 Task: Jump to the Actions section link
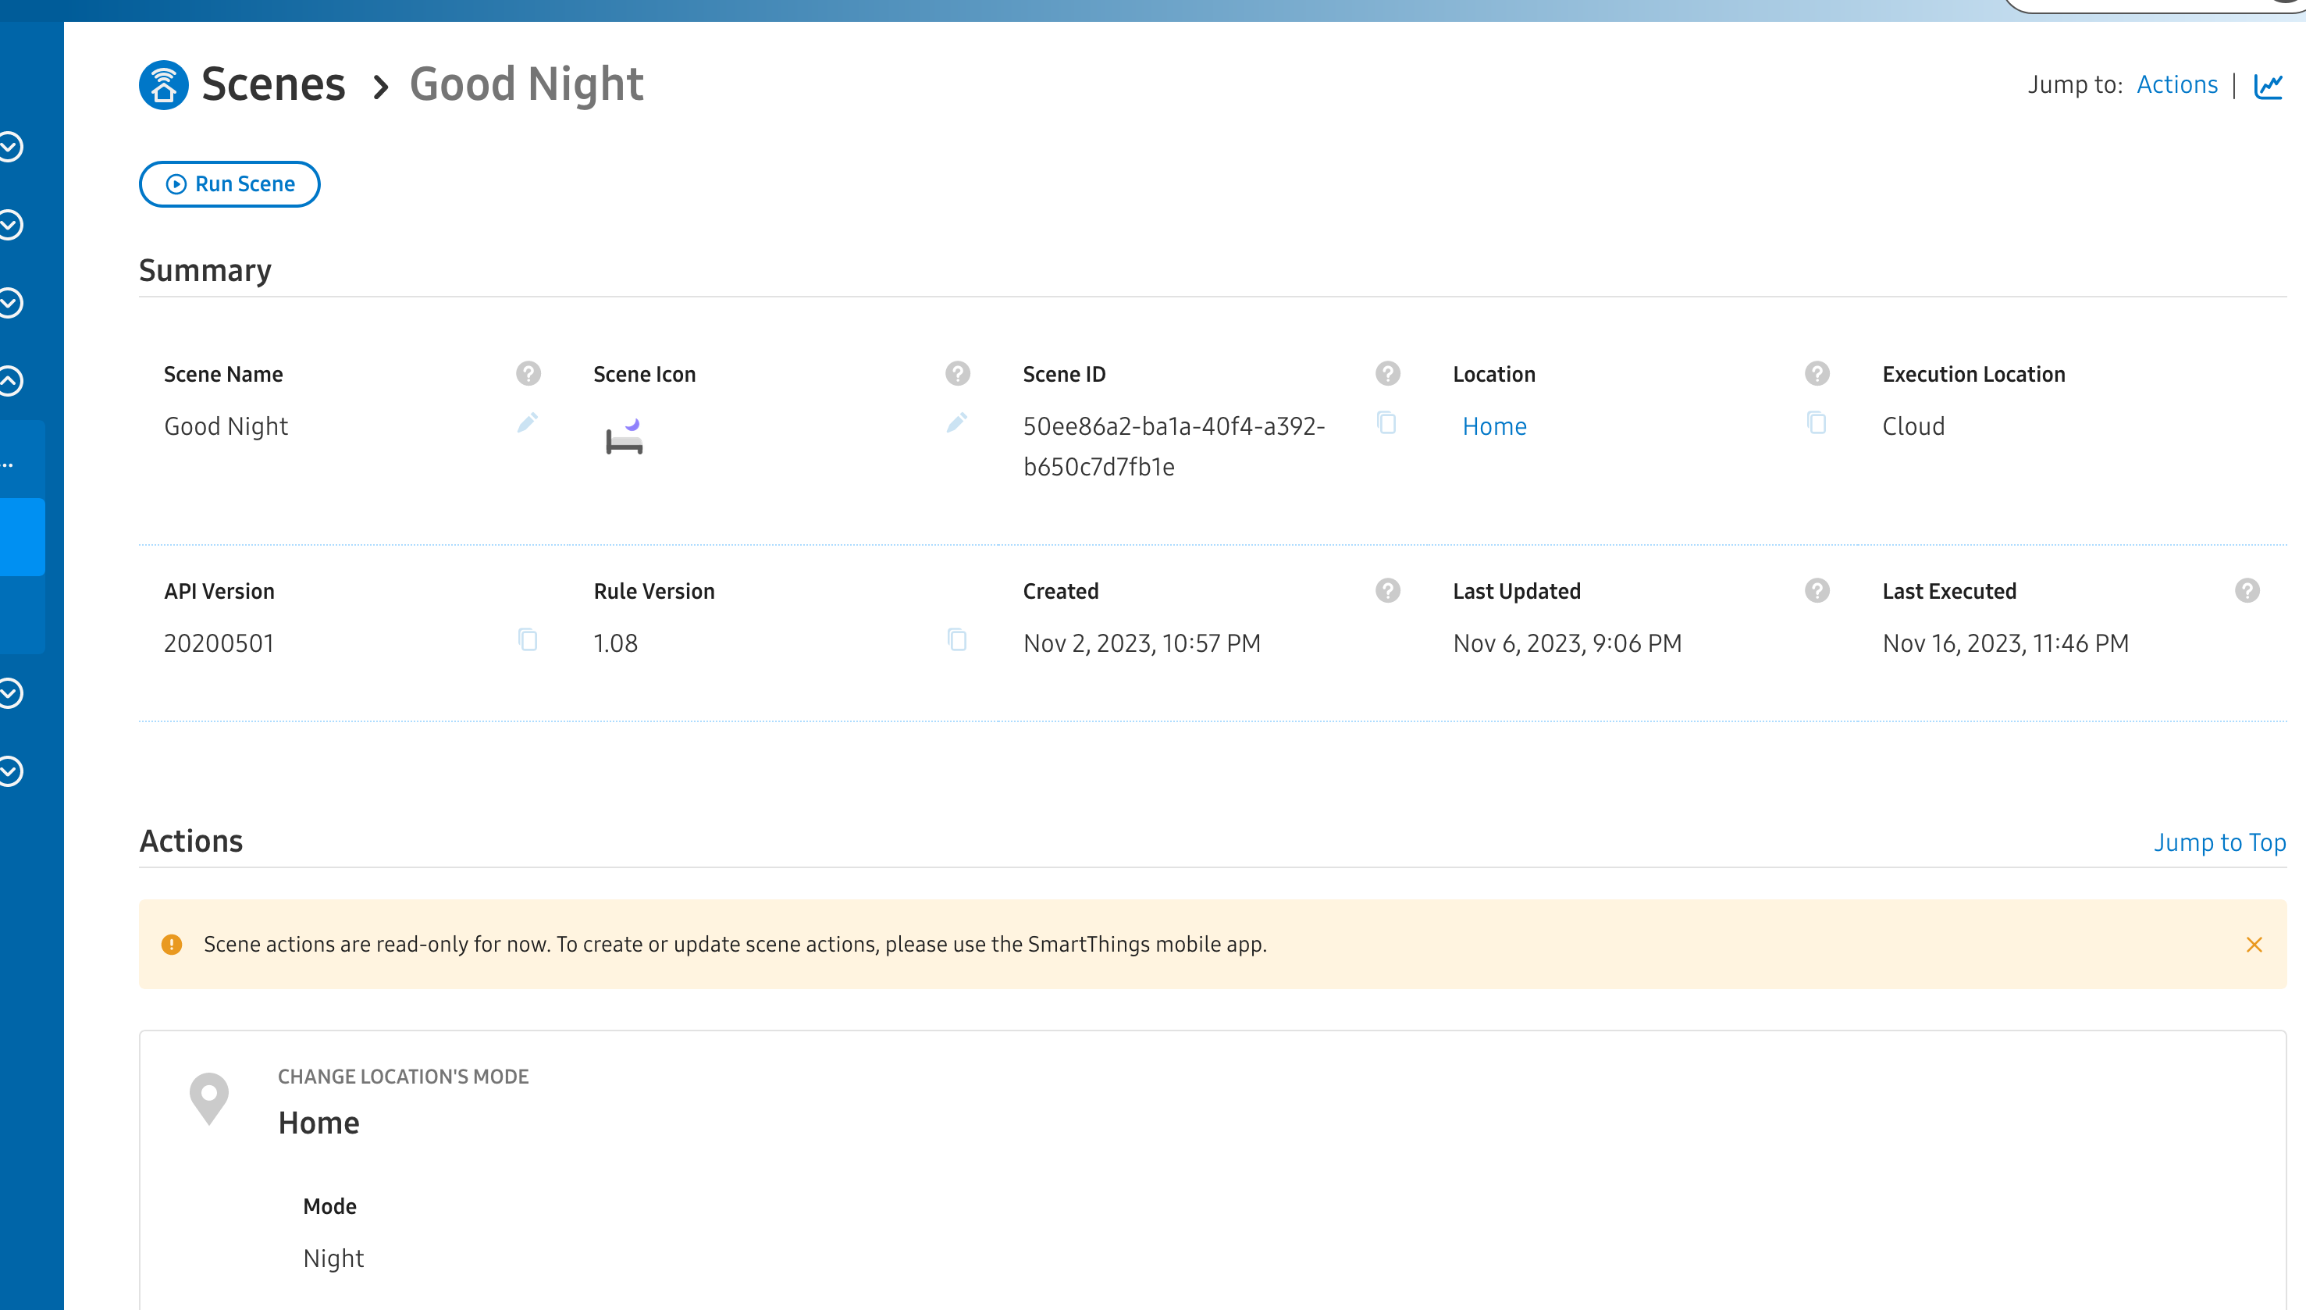click(2176, 84)
